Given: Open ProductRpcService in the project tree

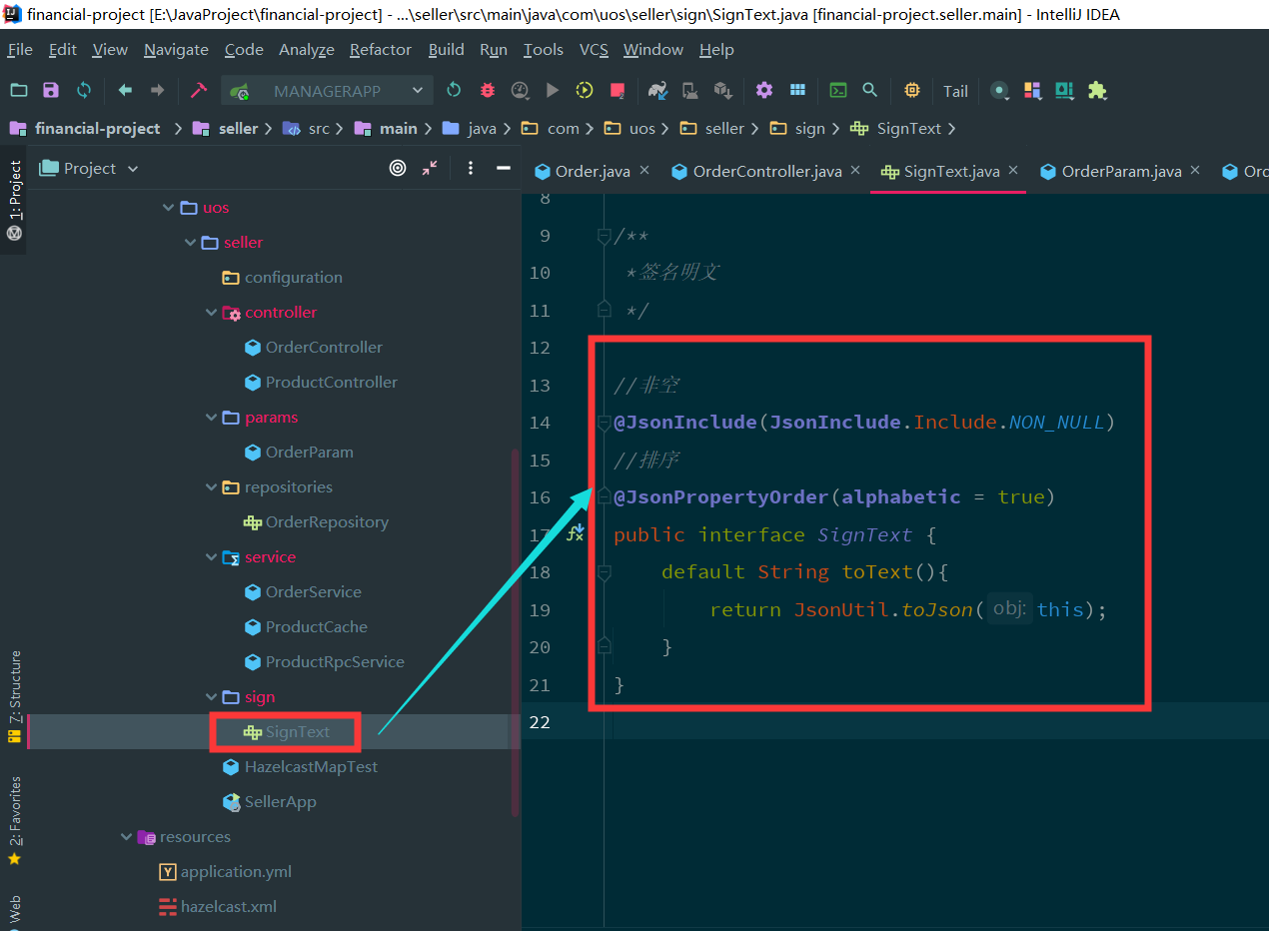Looking at the screenshot, I should coord(335,662).
